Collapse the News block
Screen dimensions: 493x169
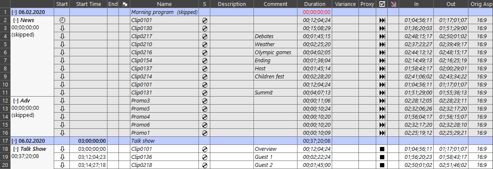[16, 20]
